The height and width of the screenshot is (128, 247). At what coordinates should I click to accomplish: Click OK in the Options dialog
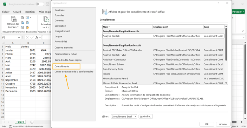207,124
